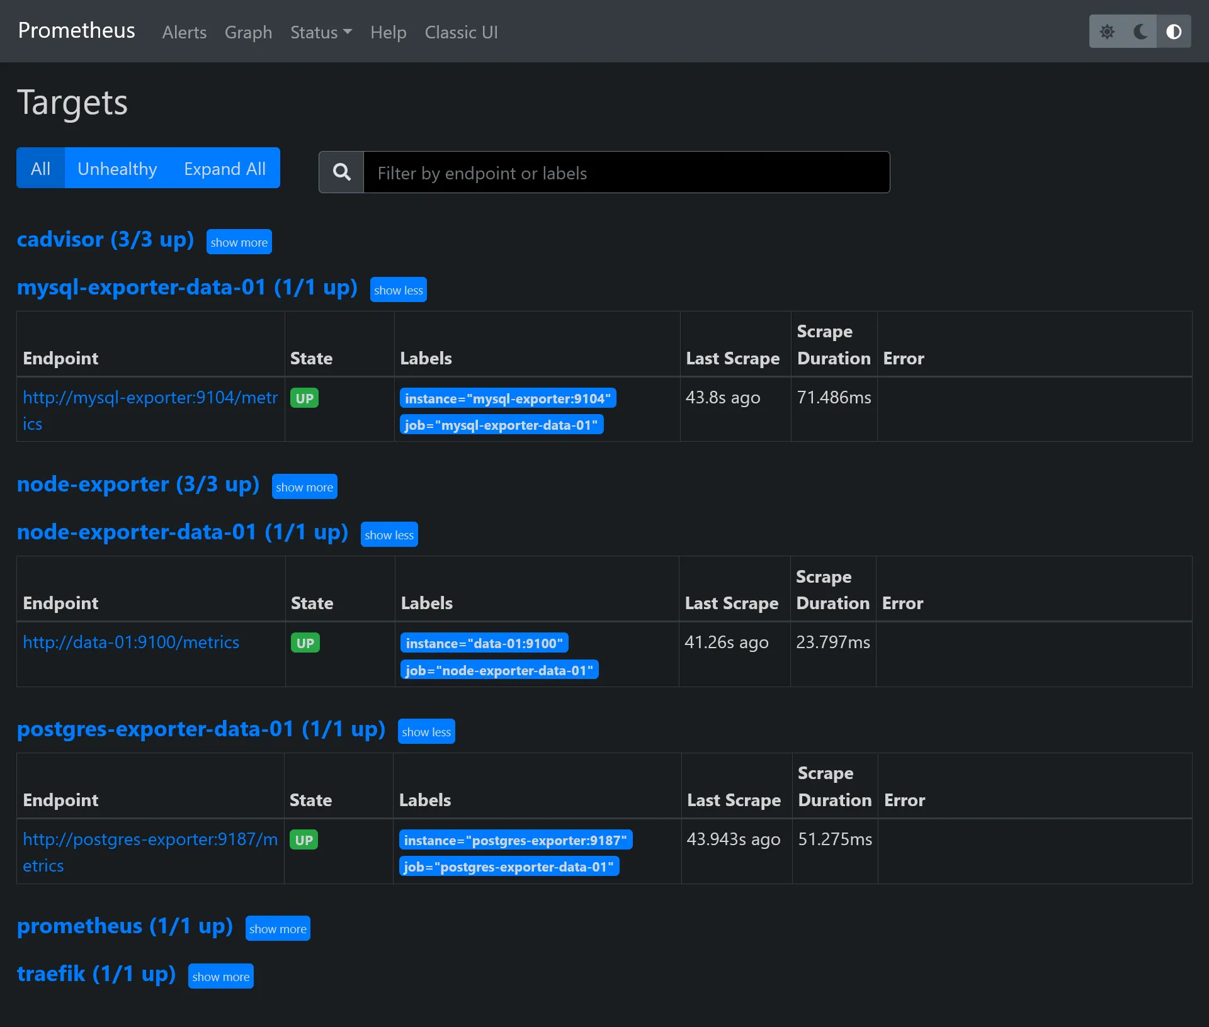Image resolution: width=1209 pixels, height=1027 pixels.
Task: Collapse the postgres-exporter-data-01 table
Action: click(426, 731)
